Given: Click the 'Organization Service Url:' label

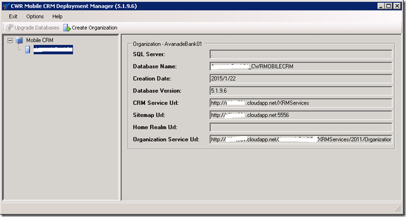Looking at the screenshot, I should point(166,139).
